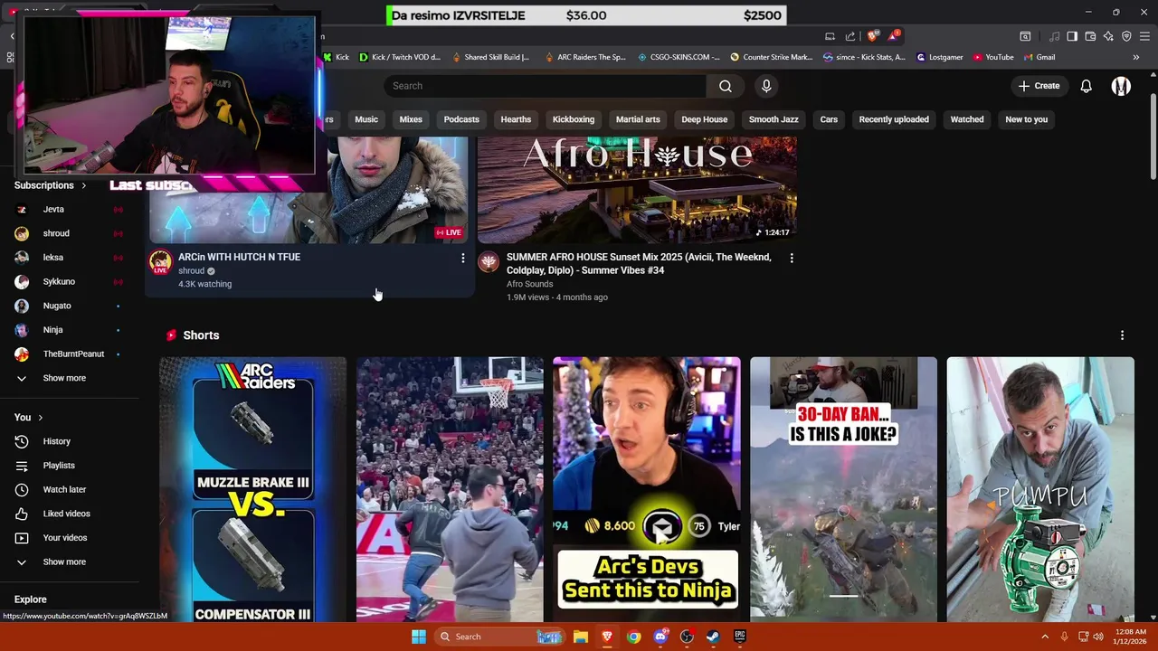This screenshot has width=1158, height=651.
Task: Open the Windows Start menu
Action: [418, 637]
